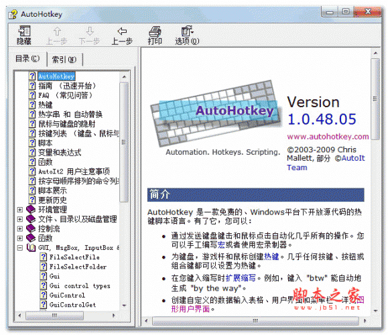388x335 pixels.
Task: Follow the 扩展缩写 link
Action: point(241,278)
